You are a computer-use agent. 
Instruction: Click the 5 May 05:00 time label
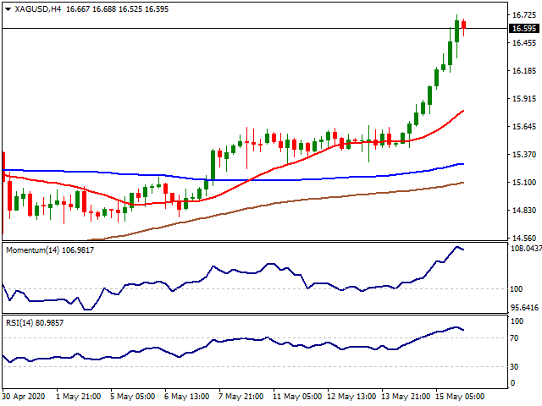pyautogui.click(x=133, y=397)
